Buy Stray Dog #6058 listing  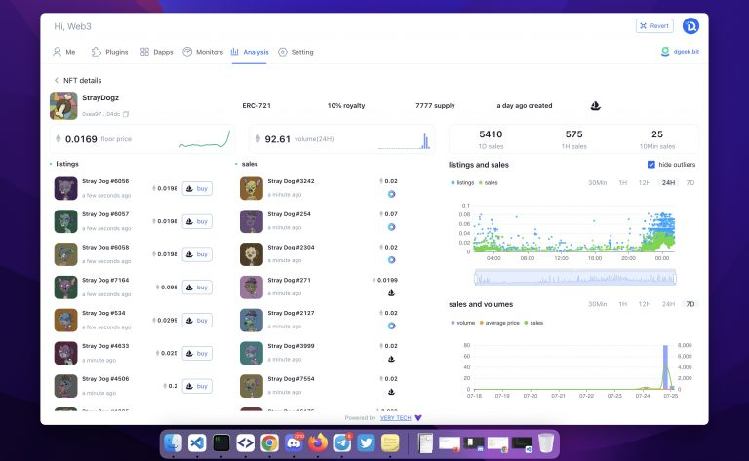pos(197,254)
